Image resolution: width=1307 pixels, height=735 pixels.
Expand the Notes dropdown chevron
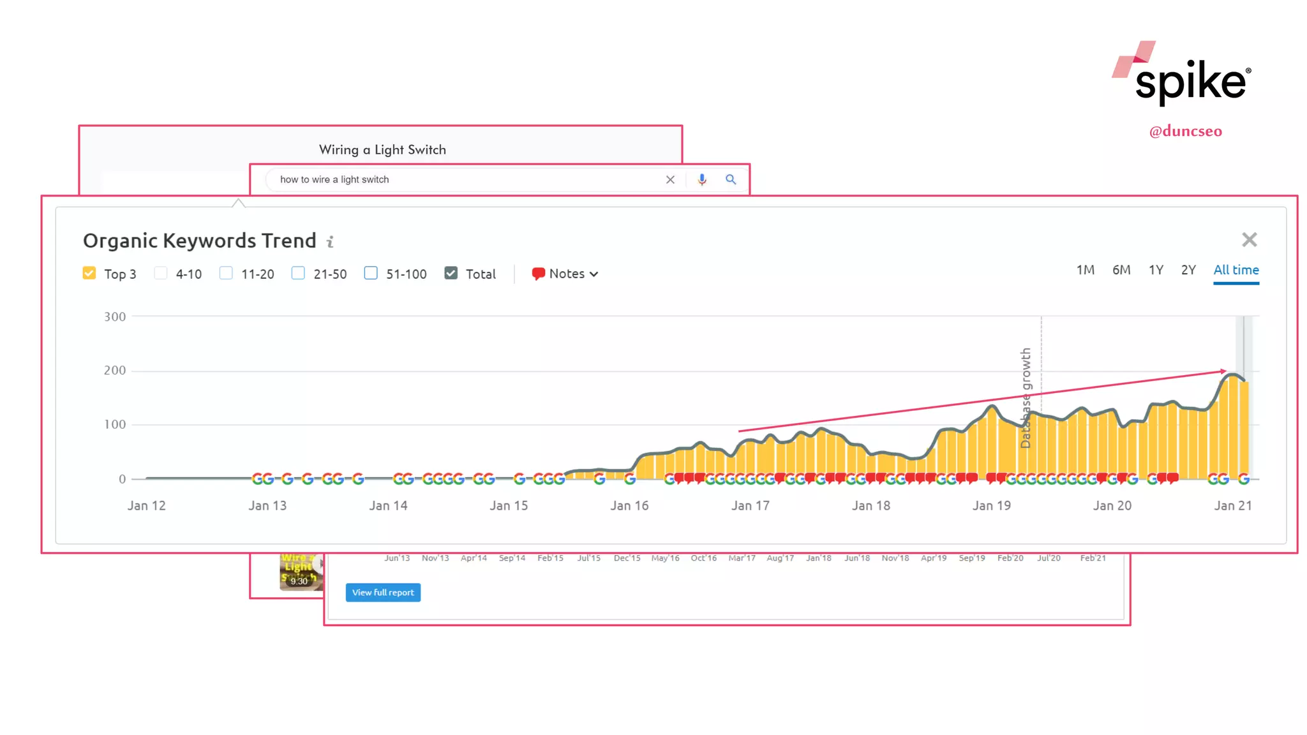pyautogui.click(x=594, y=274)
